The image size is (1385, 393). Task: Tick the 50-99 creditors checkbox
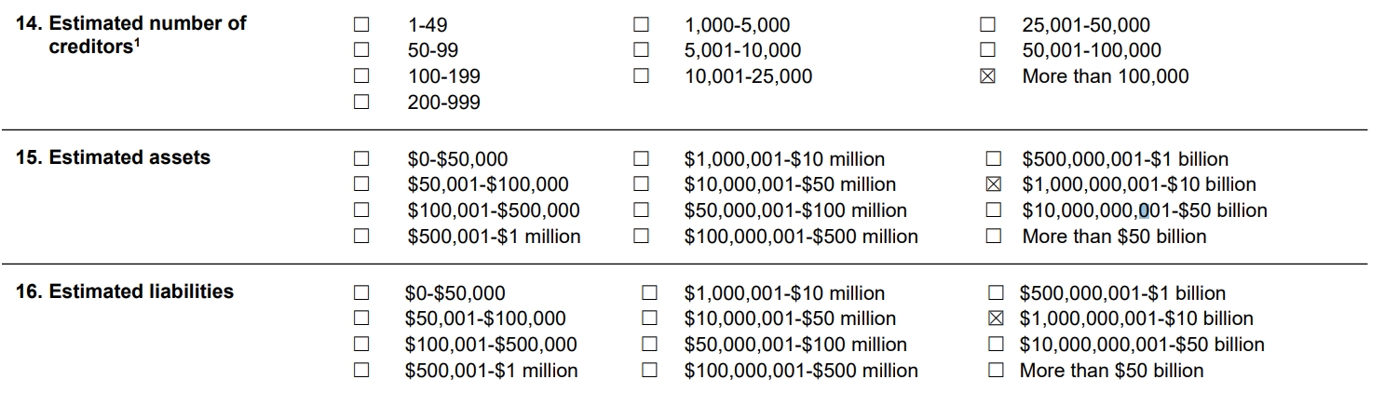tap(360, 51)
